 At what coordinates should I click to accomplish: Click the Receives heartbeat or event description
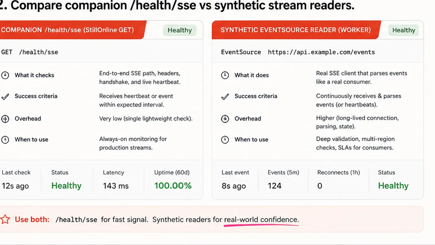(x=136, y=101)
